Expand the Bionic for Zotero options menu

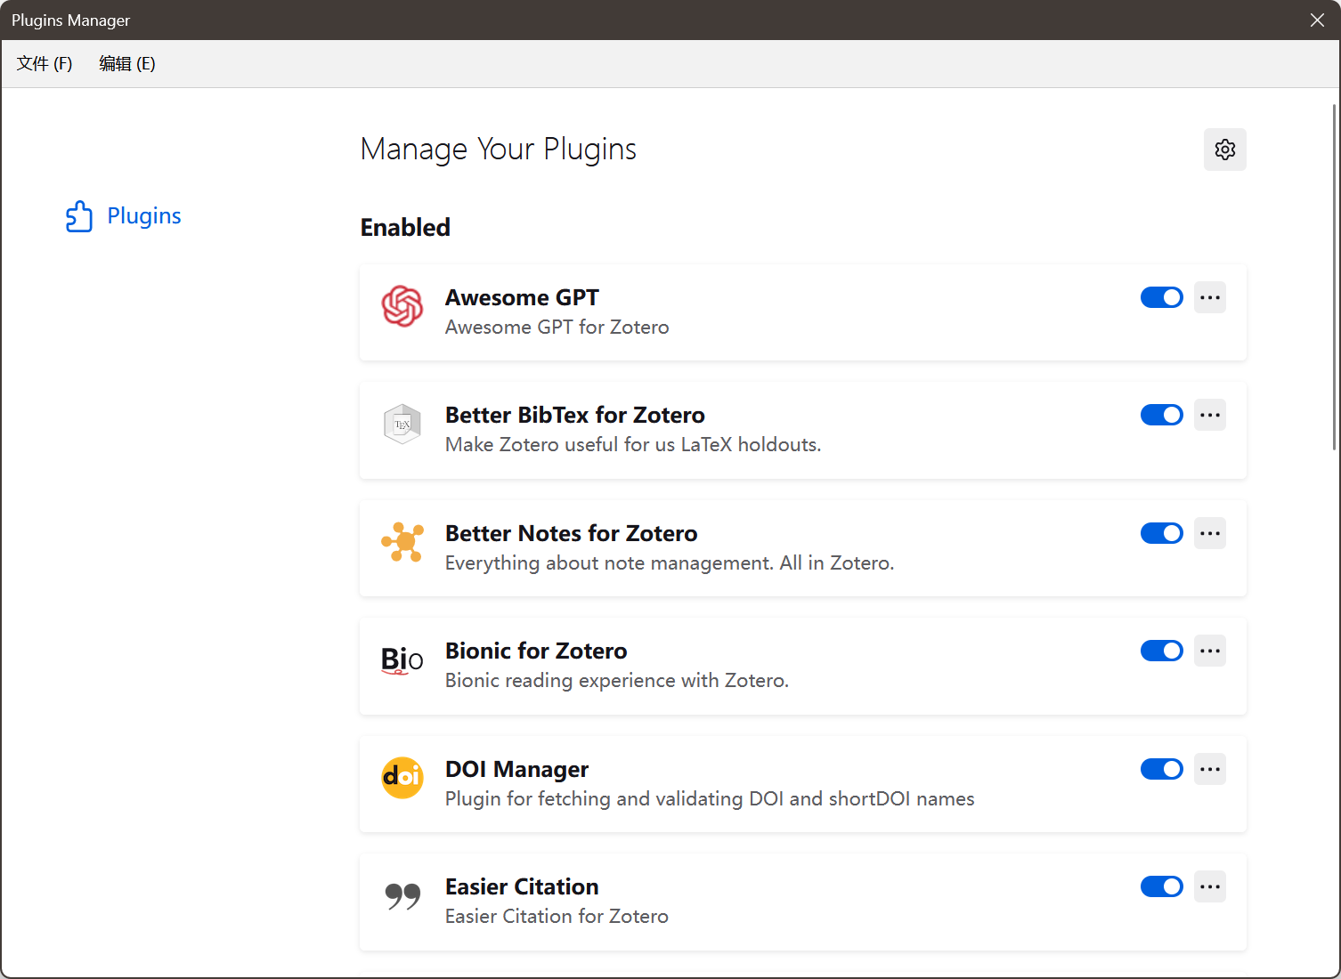tap(1209, 651)
